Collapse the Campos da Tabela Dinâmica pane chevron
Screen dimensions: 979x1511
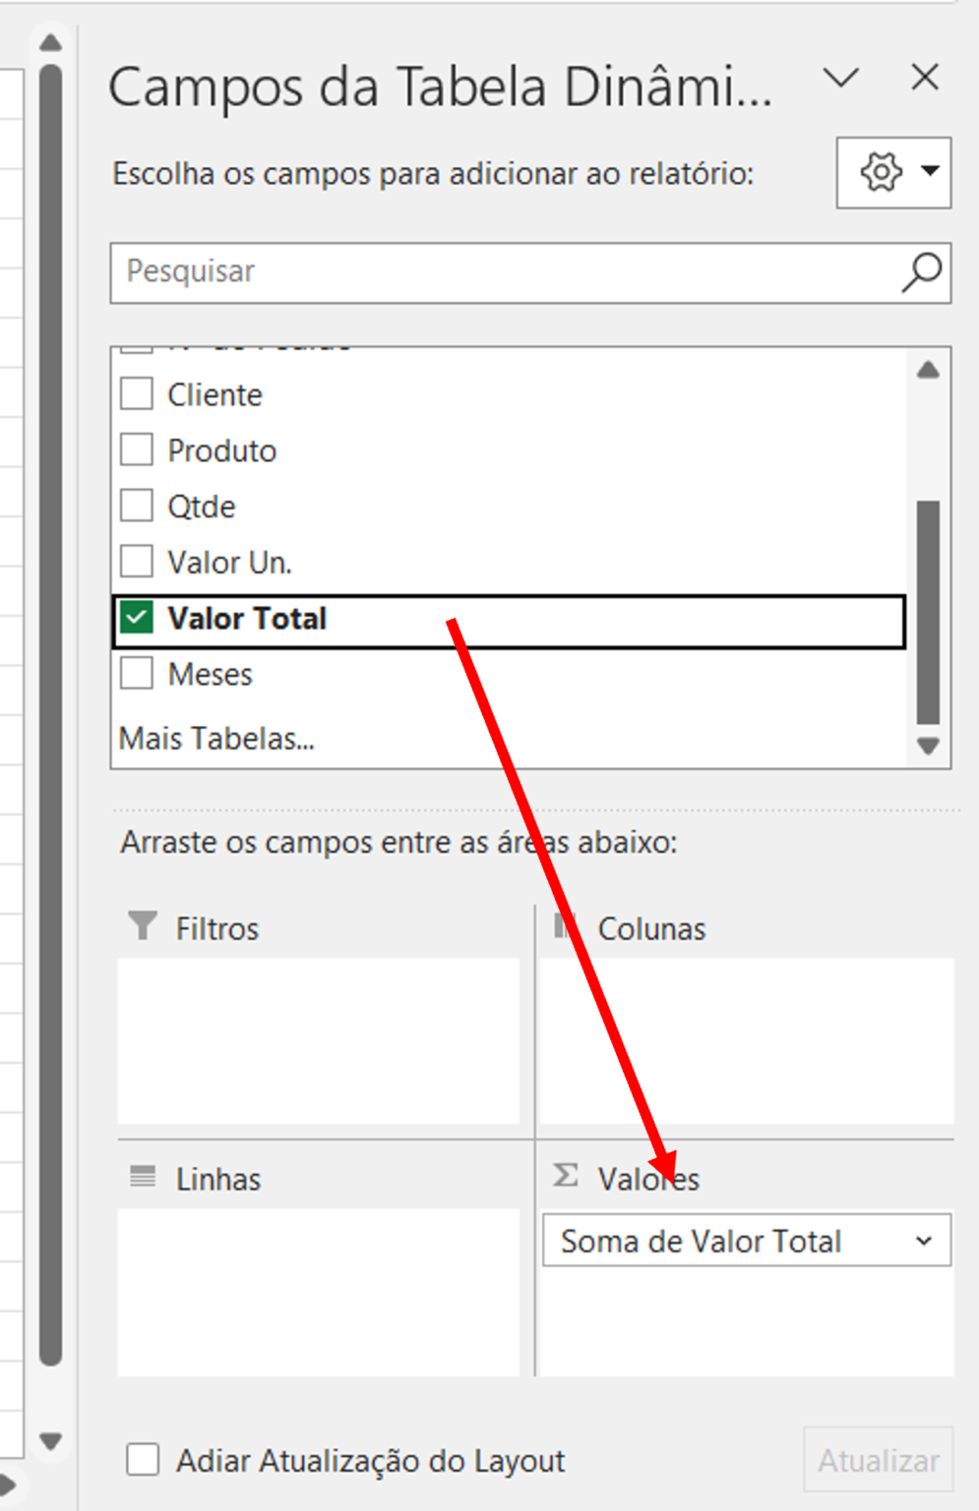(x=841, y=79)
